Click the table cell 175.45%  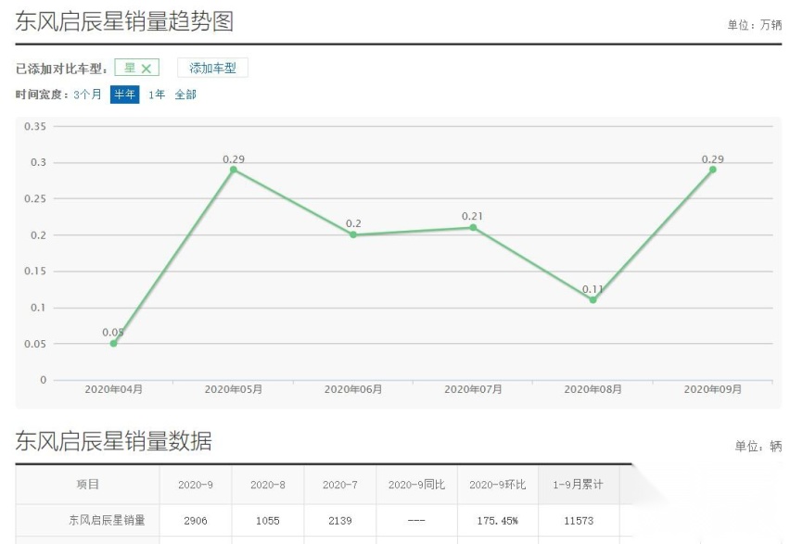[498, 521]
